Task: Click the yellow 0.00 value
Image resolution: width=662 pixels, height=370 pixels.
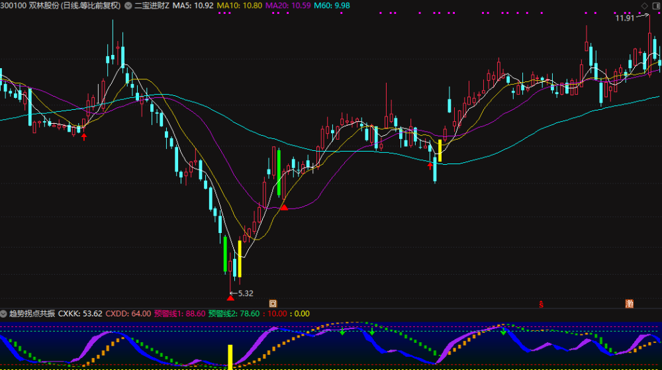Action: point(302,314)
